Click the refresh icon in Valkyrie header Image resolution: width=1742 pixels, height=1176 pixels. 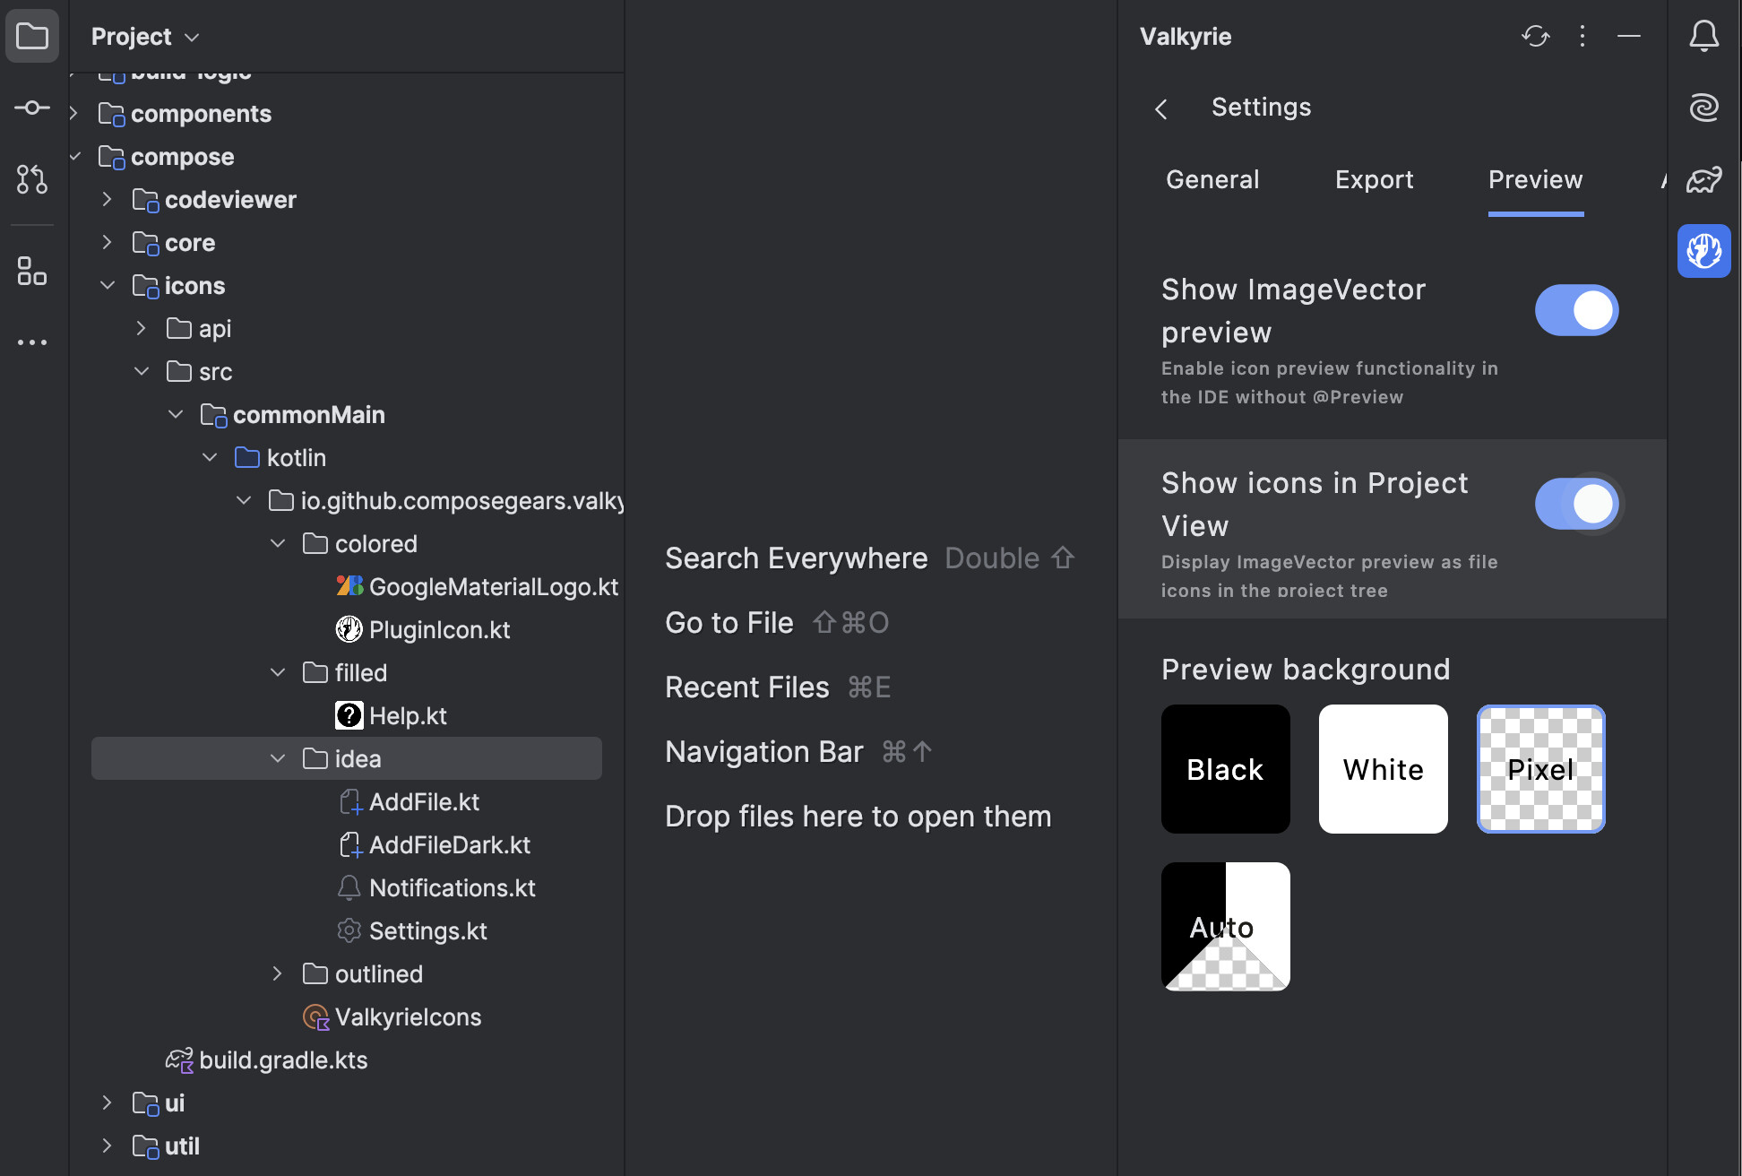1535,37
